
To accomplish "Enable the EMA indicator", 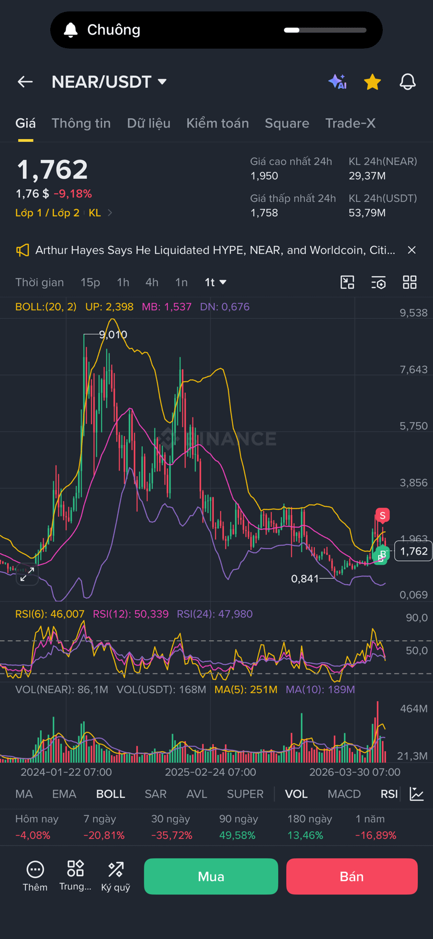I will click(x=64, y=794).
